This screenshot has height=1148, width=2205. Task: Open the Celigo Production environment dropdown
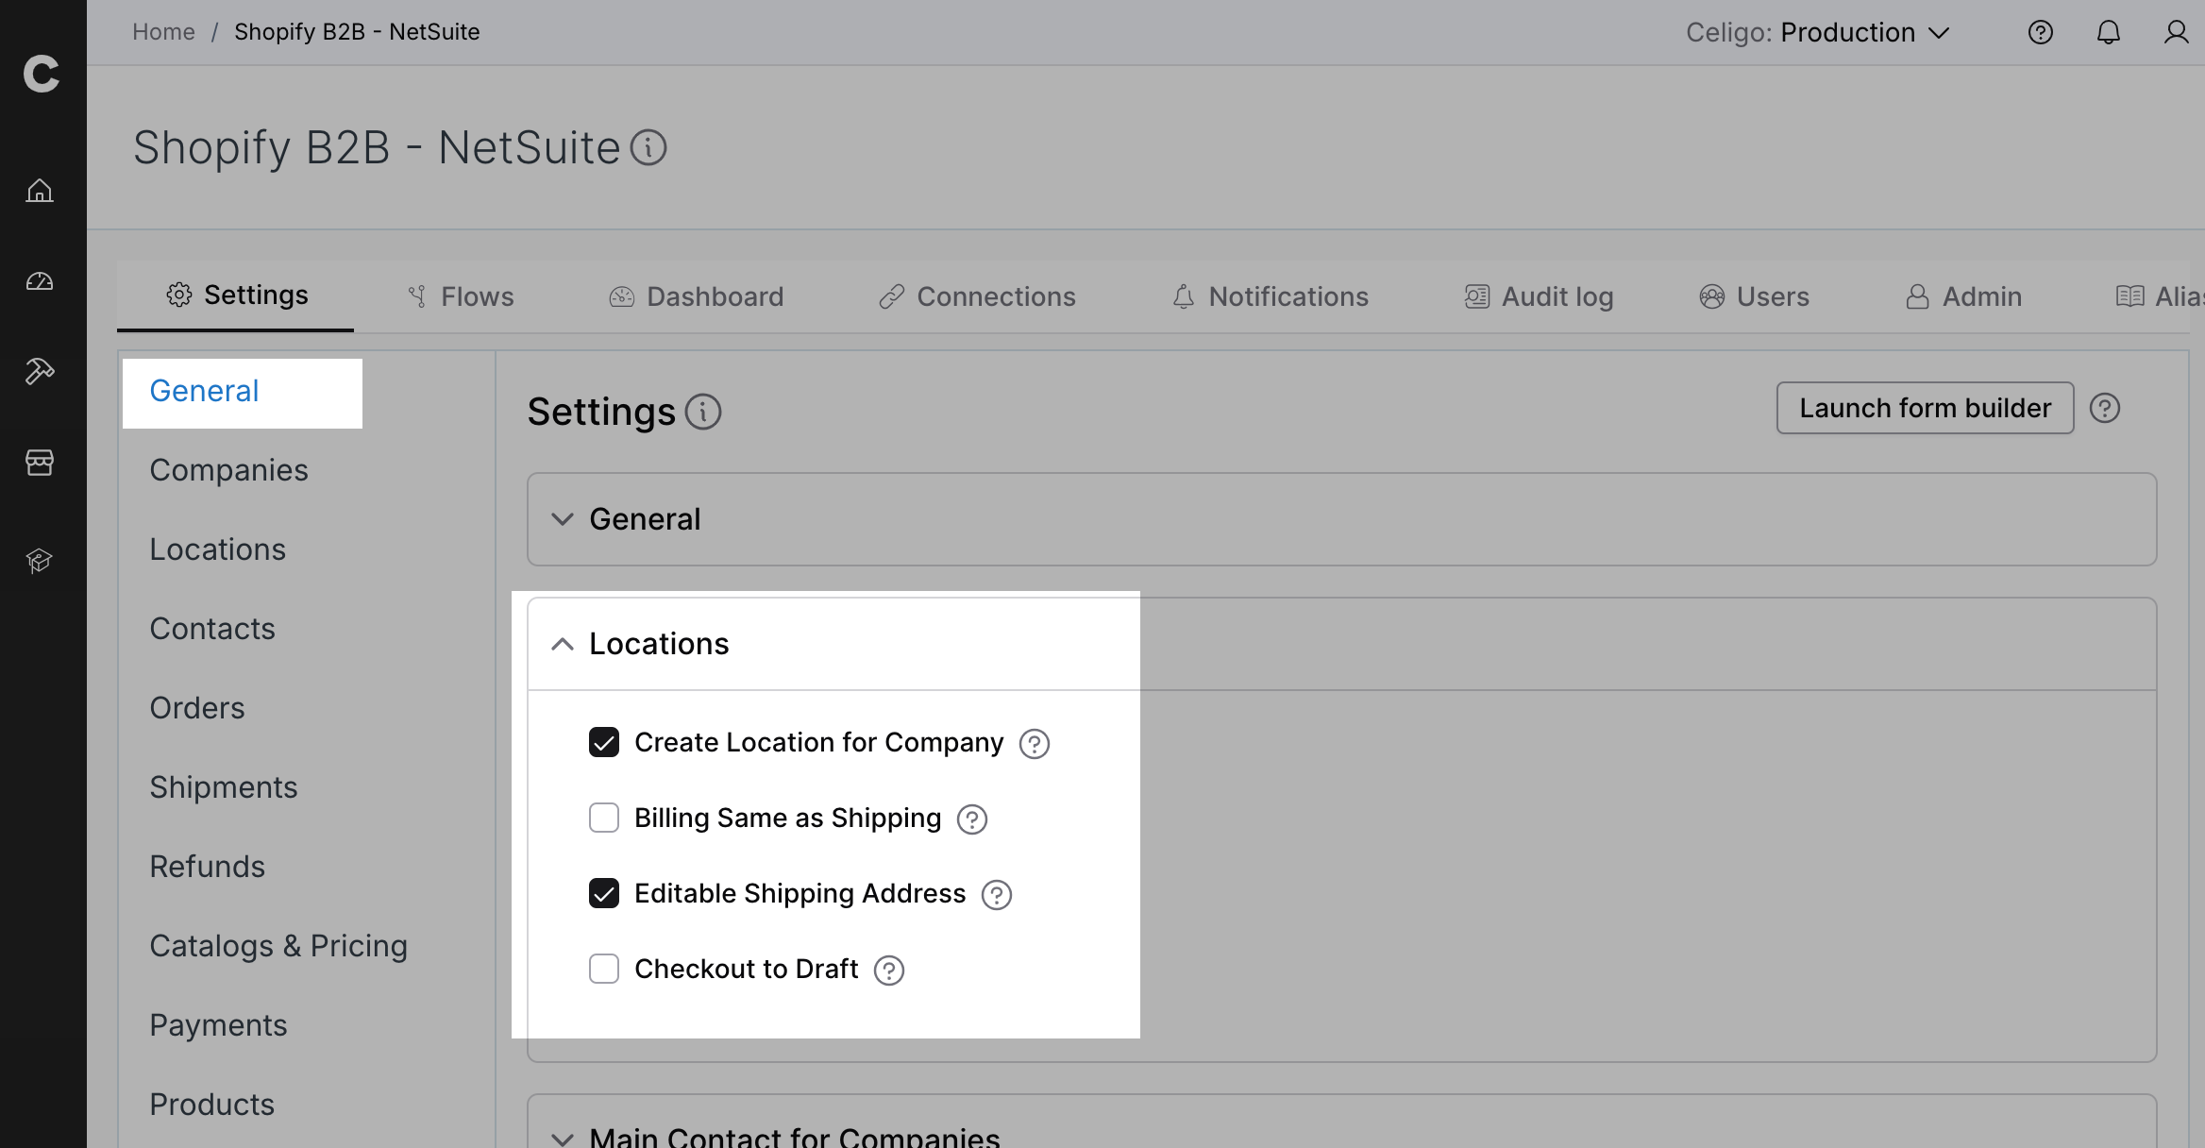[x=1818, y=33]
